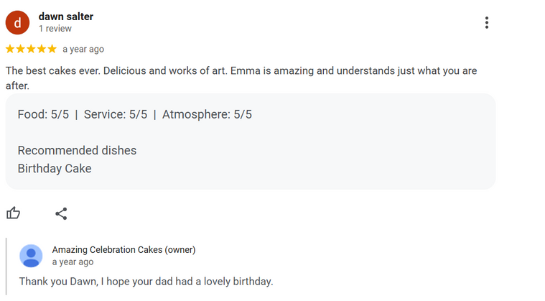Click the owner's blue profile avatar
This screenshot has height=301, width=545.
point(31,256)
